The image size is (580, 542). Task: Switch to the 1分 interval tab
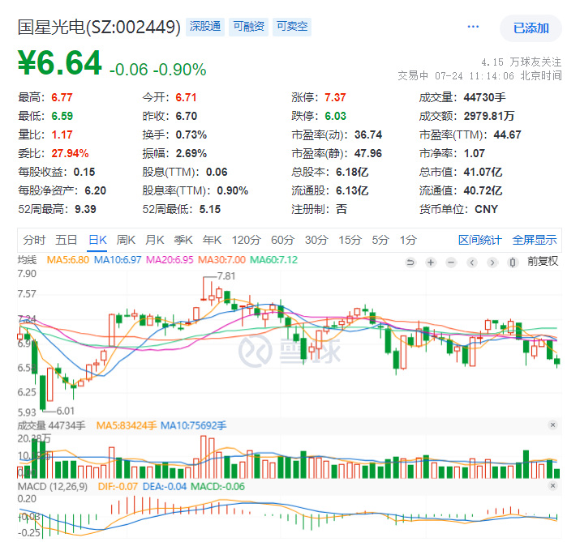408,240
